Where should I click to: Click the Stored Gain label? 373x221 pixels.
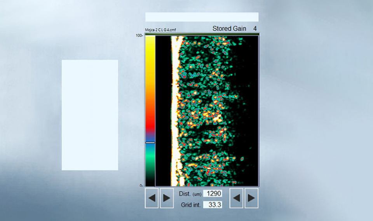(229, 29)
